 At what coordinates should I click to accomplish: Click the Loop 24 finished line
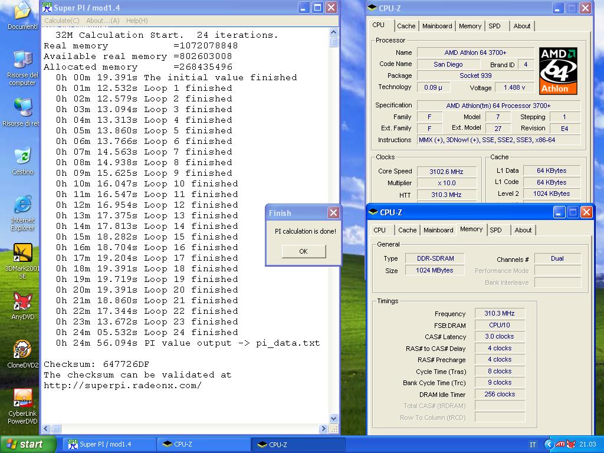147,332
